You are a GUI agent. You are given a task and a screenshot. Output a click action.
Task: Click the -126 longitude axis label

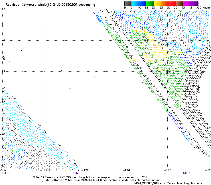126,170
